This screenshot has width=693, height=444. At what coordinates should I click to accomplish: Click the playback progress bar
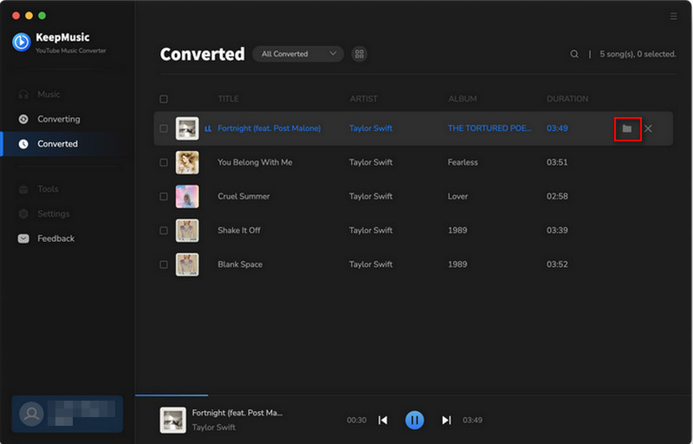point(413,395)
